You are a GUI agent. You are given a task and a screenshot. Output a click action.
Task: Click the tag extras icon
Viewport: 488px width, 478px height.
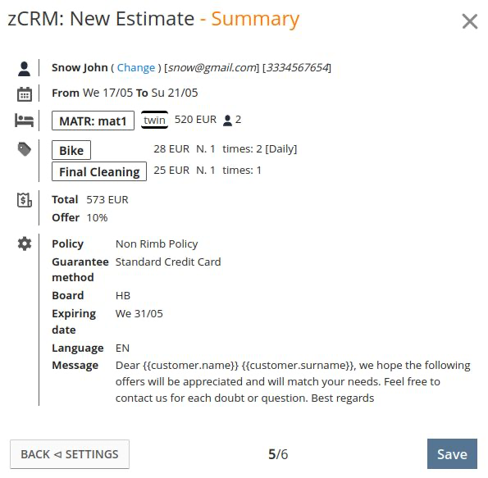point(25,149)
